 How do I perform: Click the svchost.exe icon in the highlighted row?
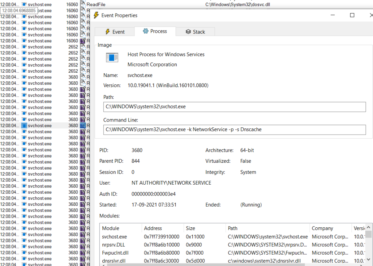point(24,126)
